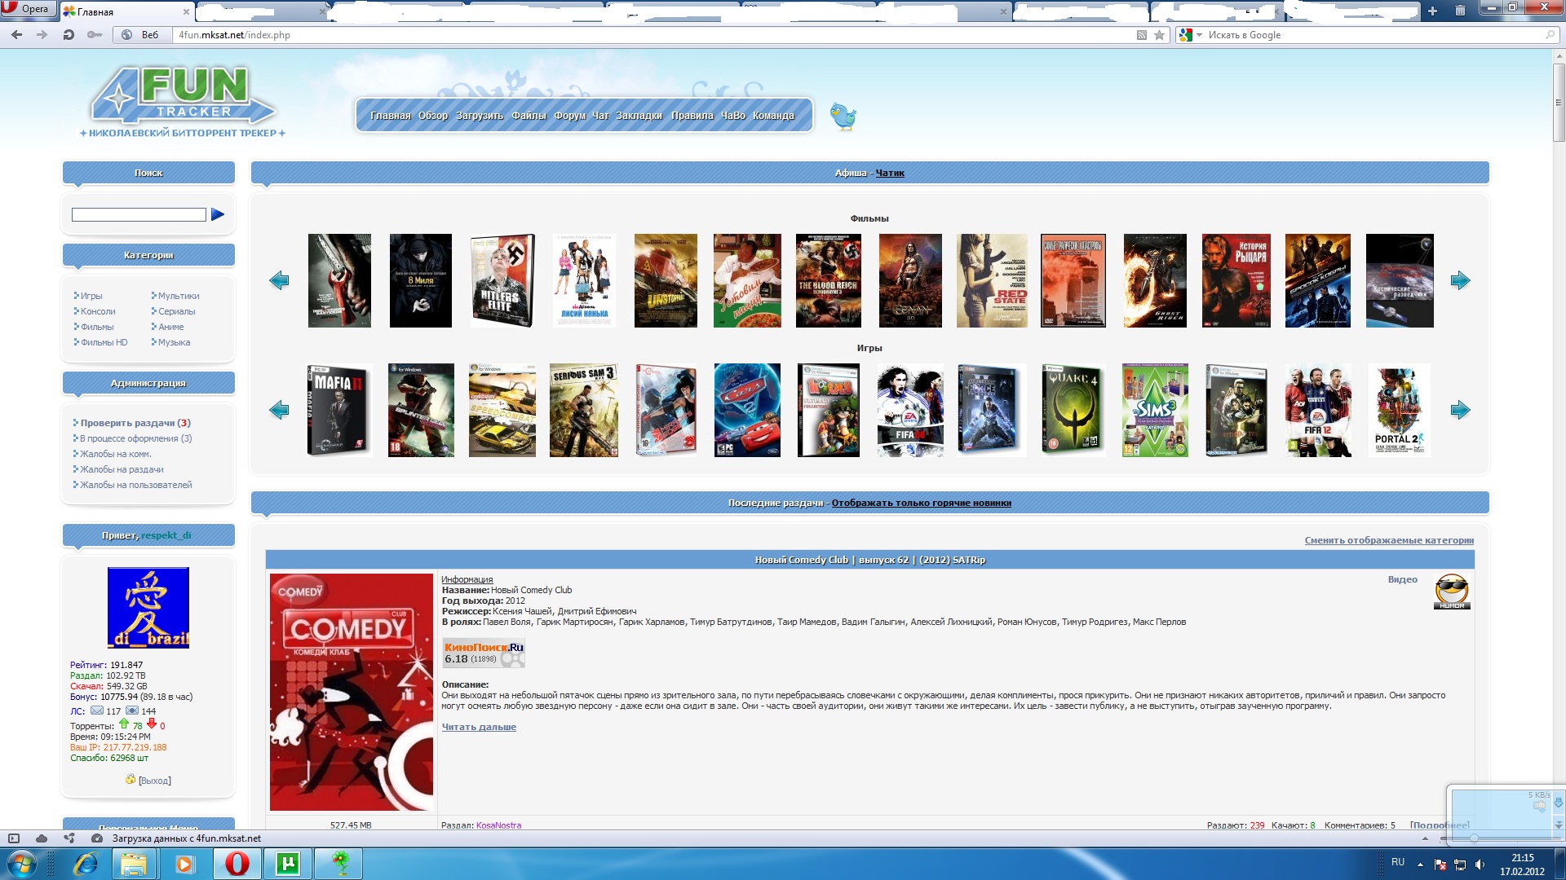Image resolution: width=1566 pixels, height=880 pixels.
Task: Click the Читать дальше link
Action: [x=479, y=727]
